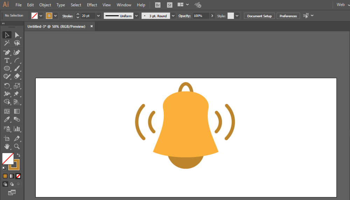Select the Type tool
Viewport: 350px width, 200px height.
pyautogui.click(x=7, y=60)
